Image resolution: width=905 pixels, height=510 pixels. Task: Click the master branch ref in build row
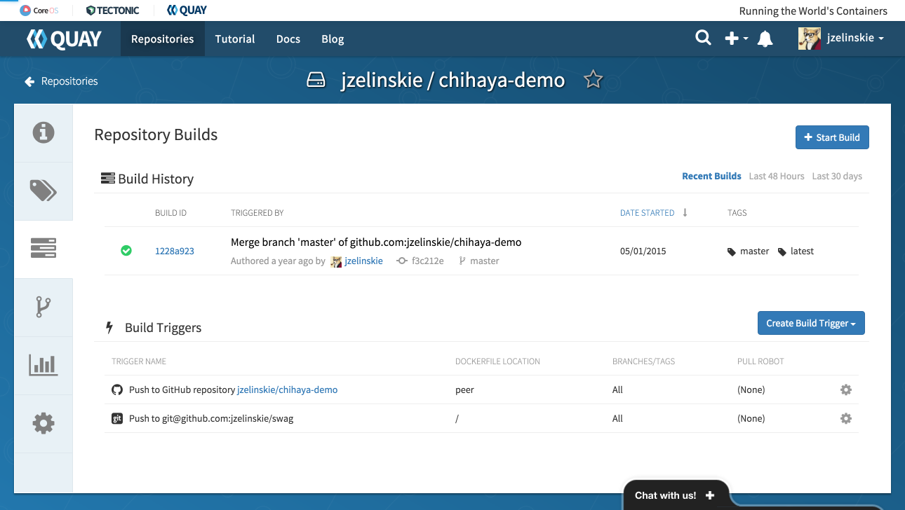point(485,261)
